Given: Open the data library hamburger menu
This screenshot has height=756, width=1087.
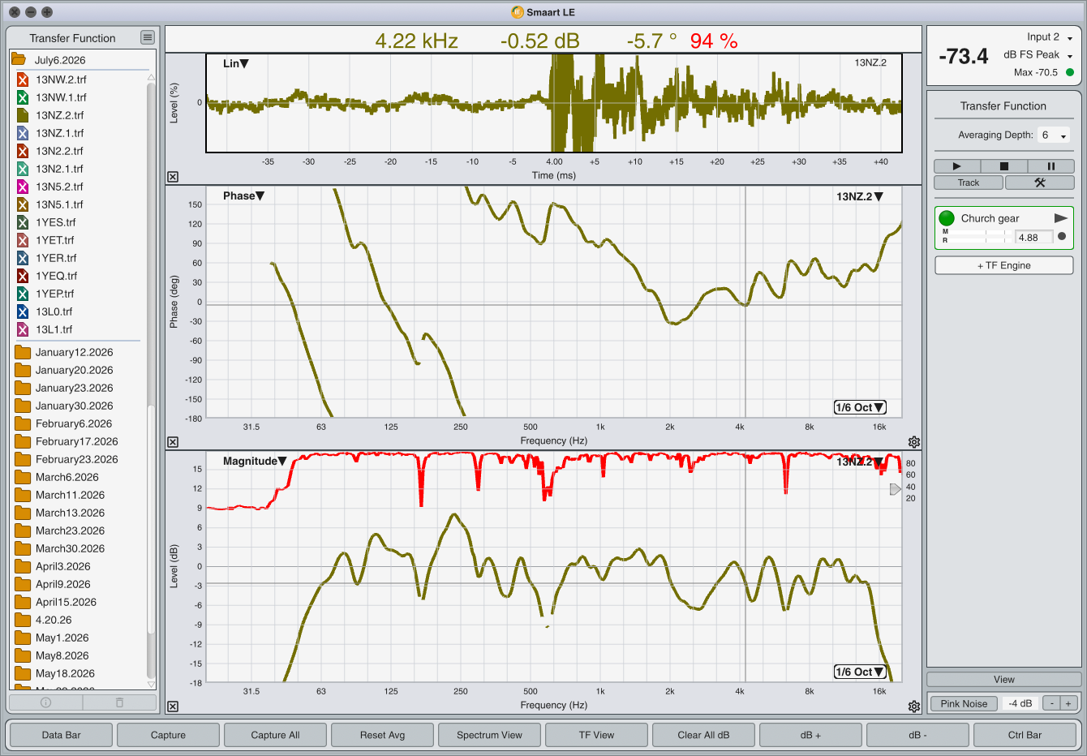Looking at the screenshot, I should (147, 37).
